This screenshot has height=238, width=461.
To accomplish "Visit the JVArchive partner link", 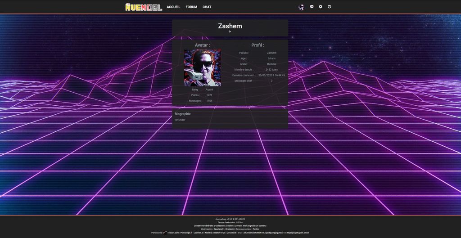I will coord(231,233).
